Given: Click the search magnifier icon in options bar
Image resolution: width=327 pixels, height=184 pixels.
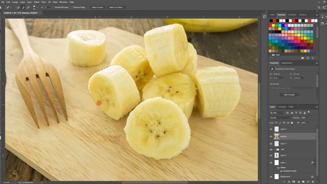Looking at the screenshot, I should [x=319, y=7].
